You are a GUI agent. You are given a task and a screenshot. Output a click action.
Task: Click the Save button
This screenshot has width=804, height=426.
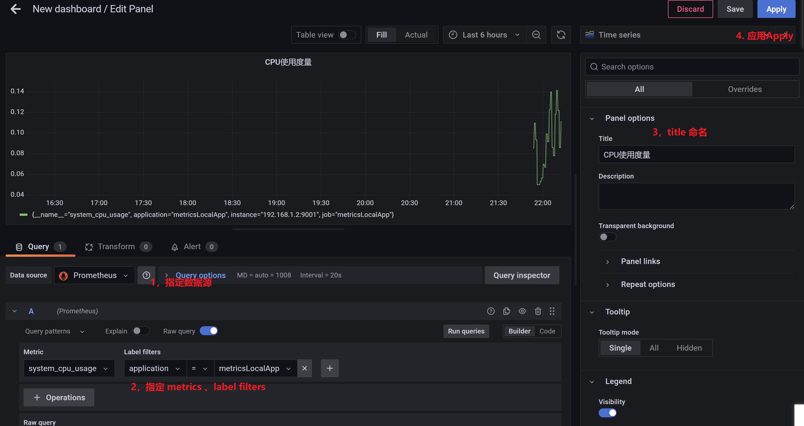click(x=735, y=9)
